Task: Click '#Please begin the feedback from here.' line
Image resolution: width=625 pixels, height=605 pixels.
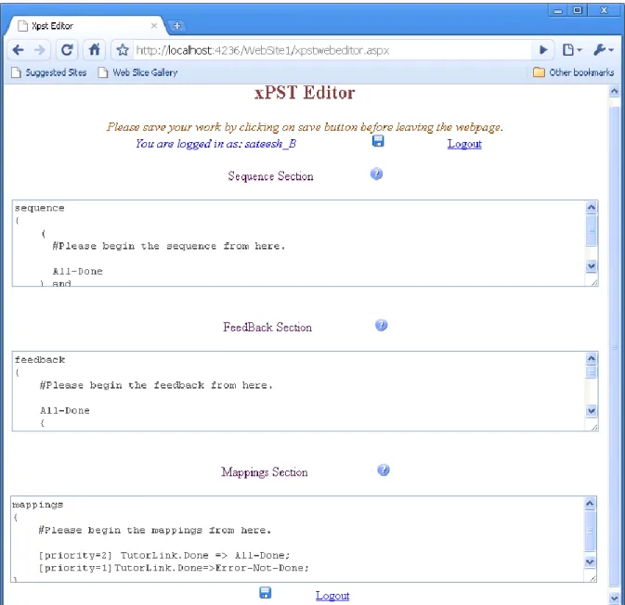Action: pyautogui.click(x=156, y=385)
